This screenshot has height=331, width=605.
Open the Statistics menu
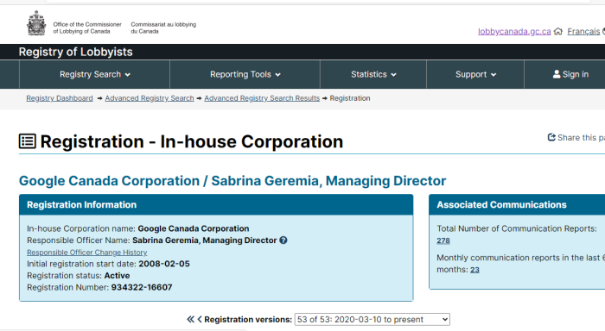373,74
